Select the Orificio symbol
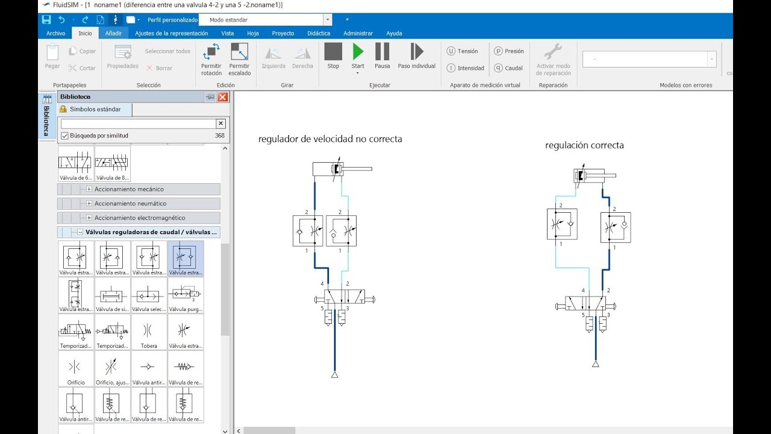Image resolution: width=771 pixels, height=434 pixels. pos(76,368)
